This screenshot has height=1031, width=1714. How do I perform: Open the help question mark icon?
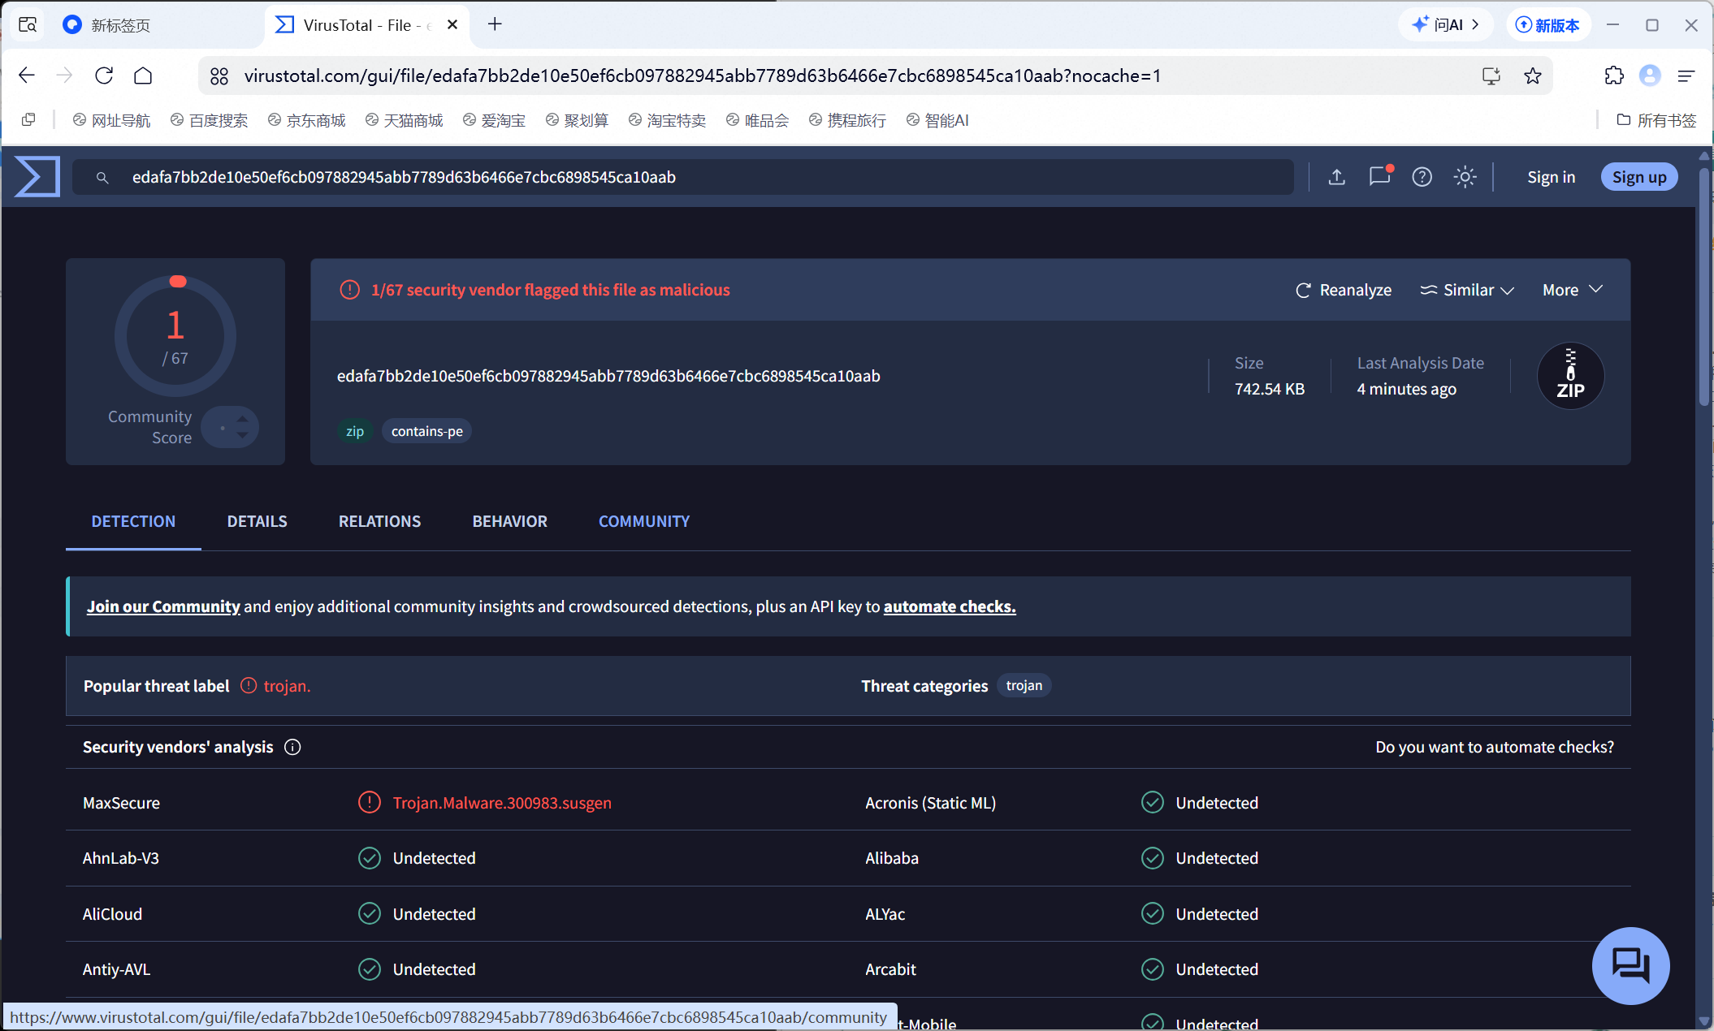[x=1422, y=177]
